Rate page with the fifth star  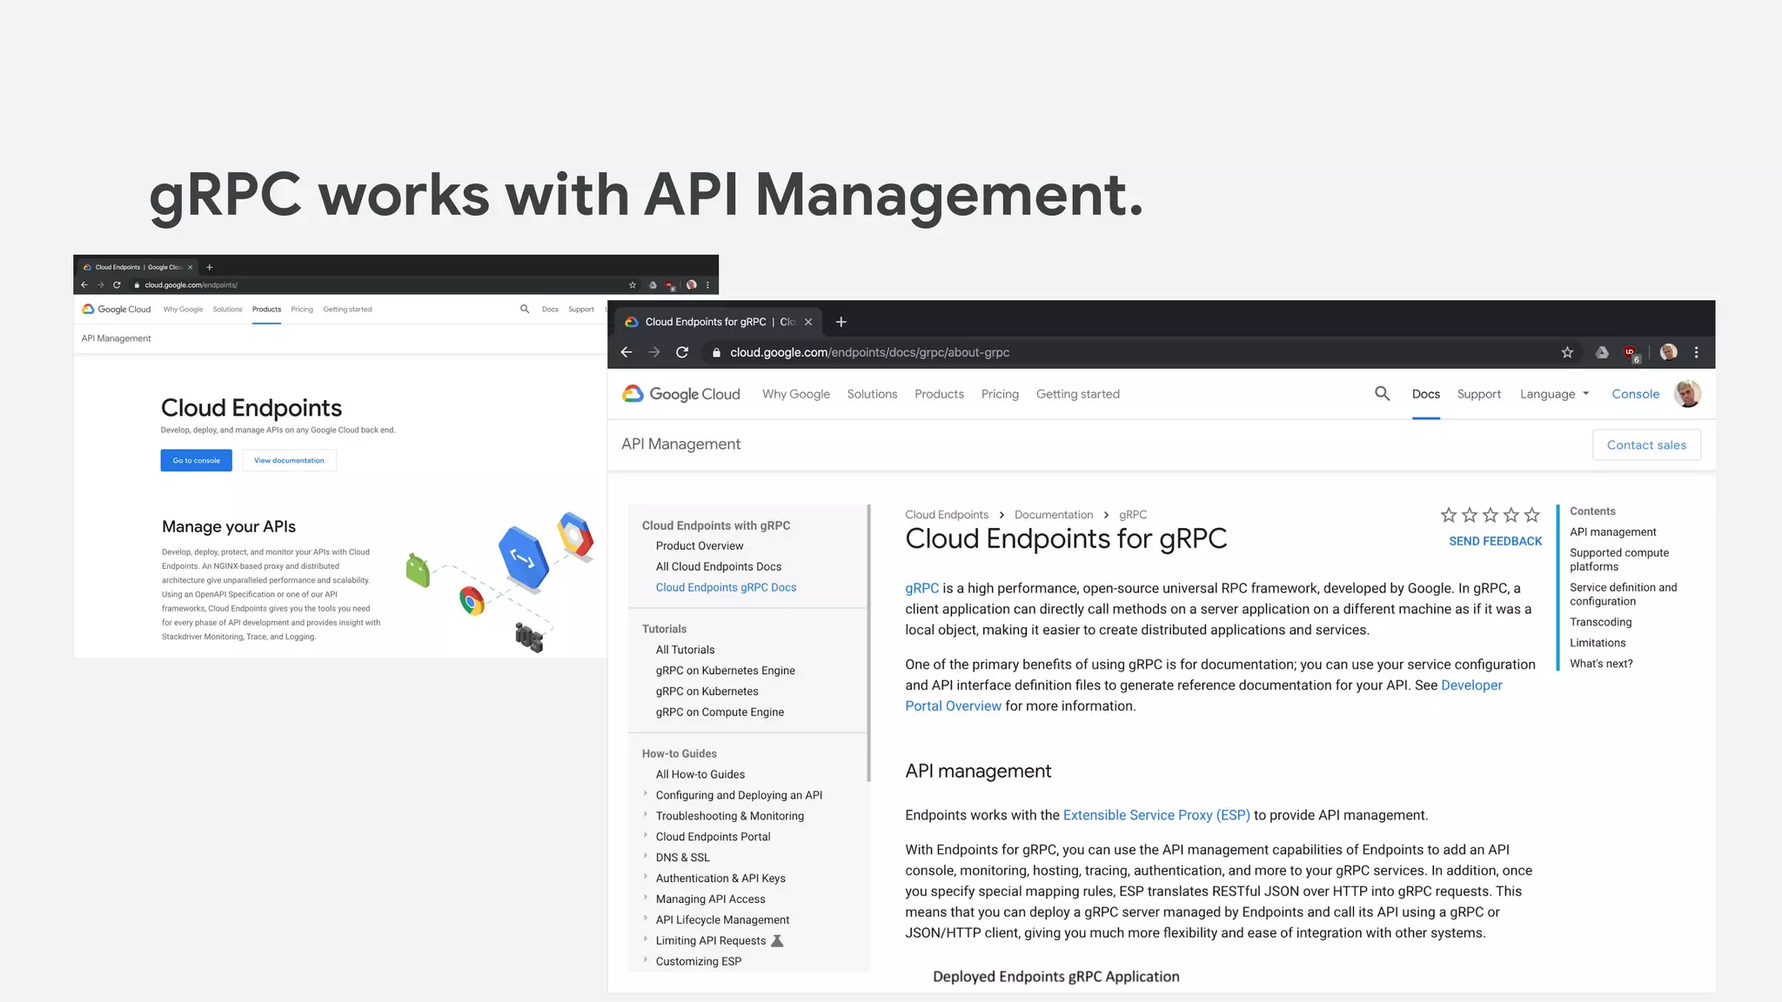1532,515
